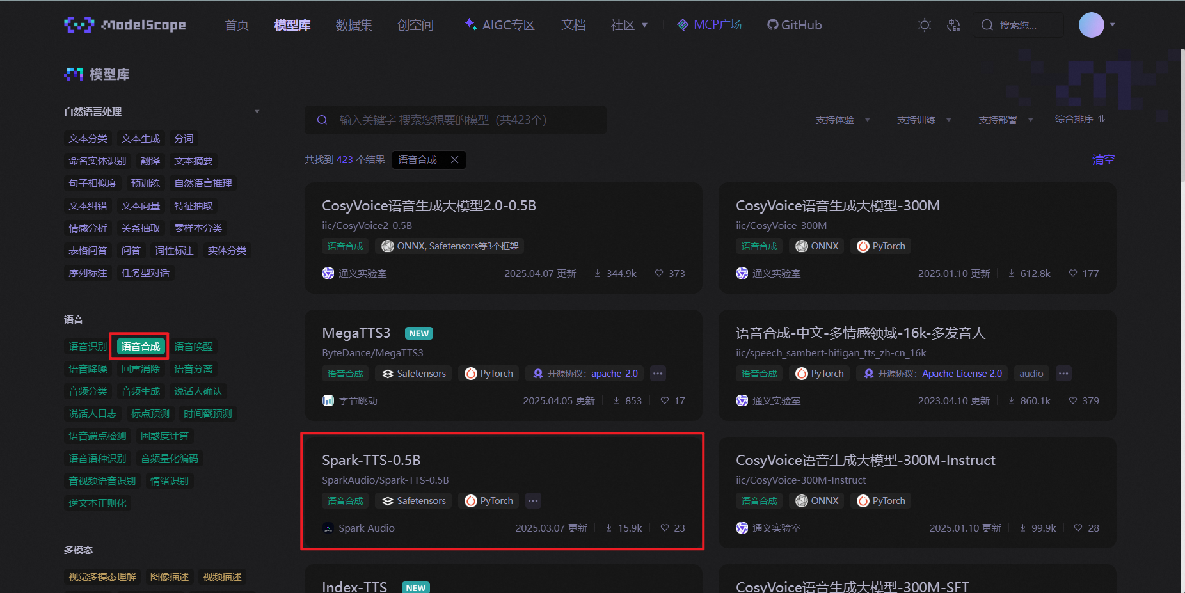
Task: Click ONNX, Safetensors等3个框架 tag
Action: [x=449, y=246]
